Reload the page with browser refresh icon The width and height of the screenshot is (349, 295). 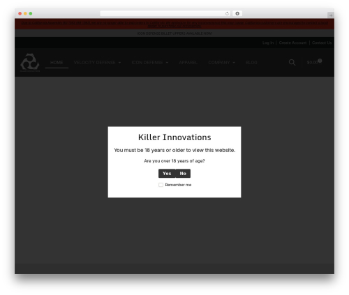pos(227,13)
